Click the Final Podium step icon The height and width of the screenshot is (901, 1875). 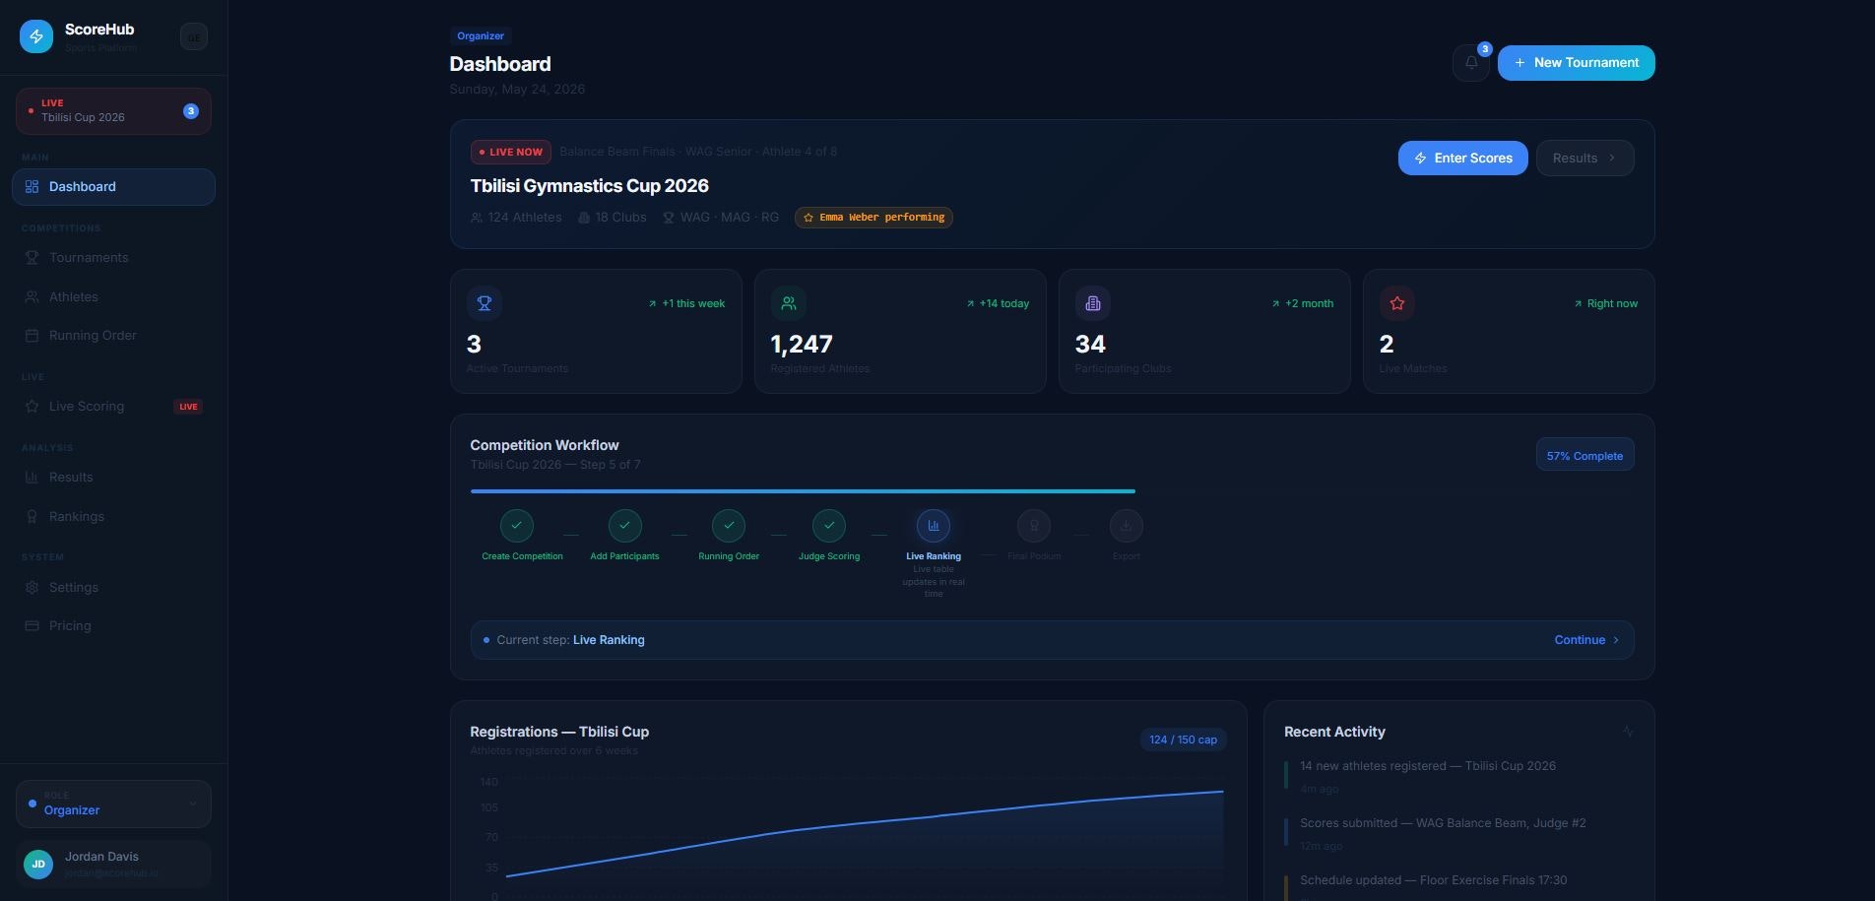1034,526
